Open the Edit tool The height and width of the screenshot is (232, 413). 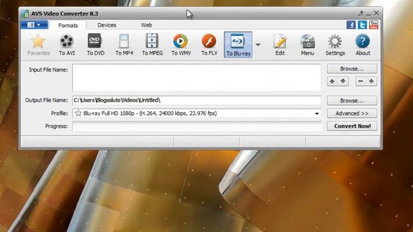[x=279, y=45]
